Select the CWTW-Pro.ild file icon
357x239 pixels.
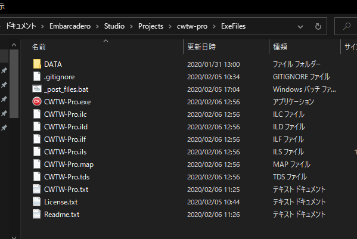click(37, 126)
